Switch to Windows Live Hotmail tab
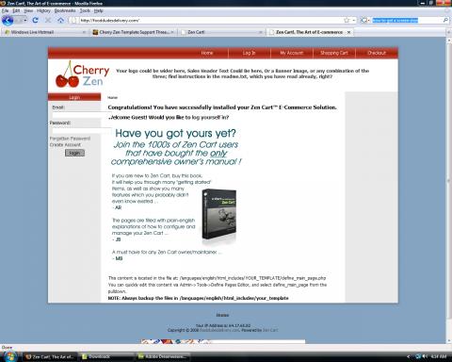Image resolution: width=452 pixels, height=362 pixels. click(x=44, y=32)
